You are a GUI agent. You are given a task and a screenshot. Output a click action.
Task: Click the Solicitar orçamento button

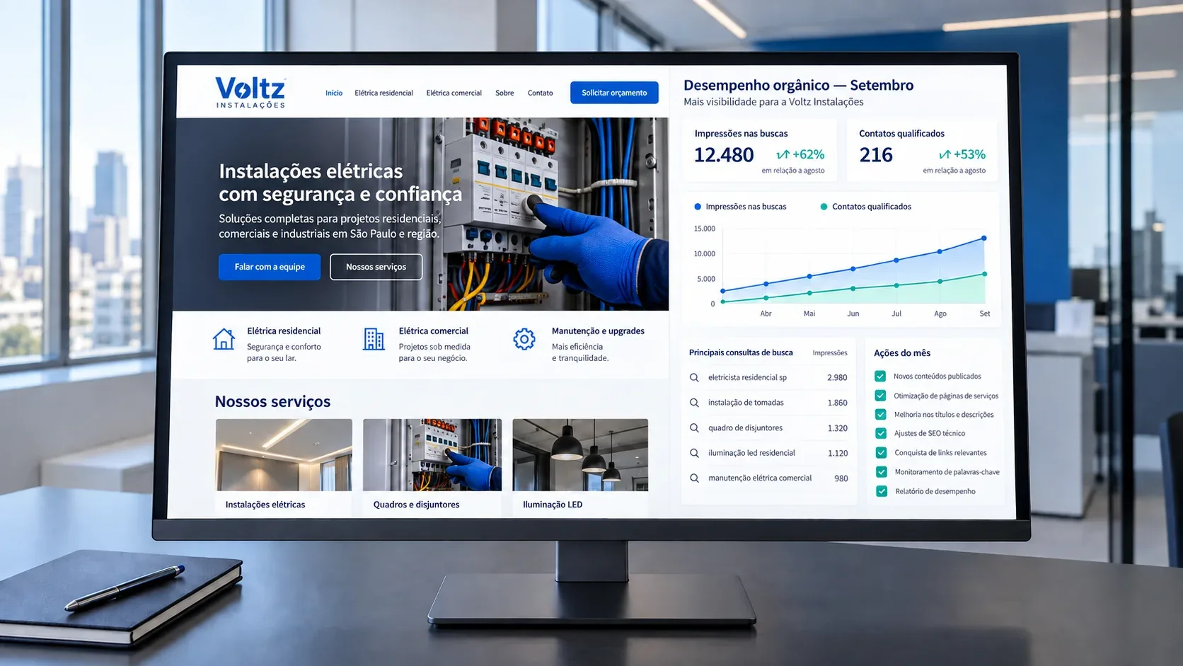614,93
